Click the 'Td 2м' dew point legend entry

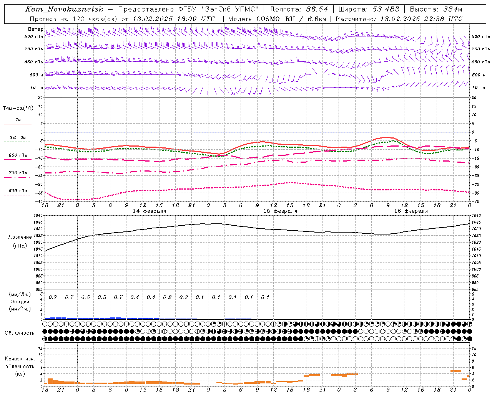18,137
